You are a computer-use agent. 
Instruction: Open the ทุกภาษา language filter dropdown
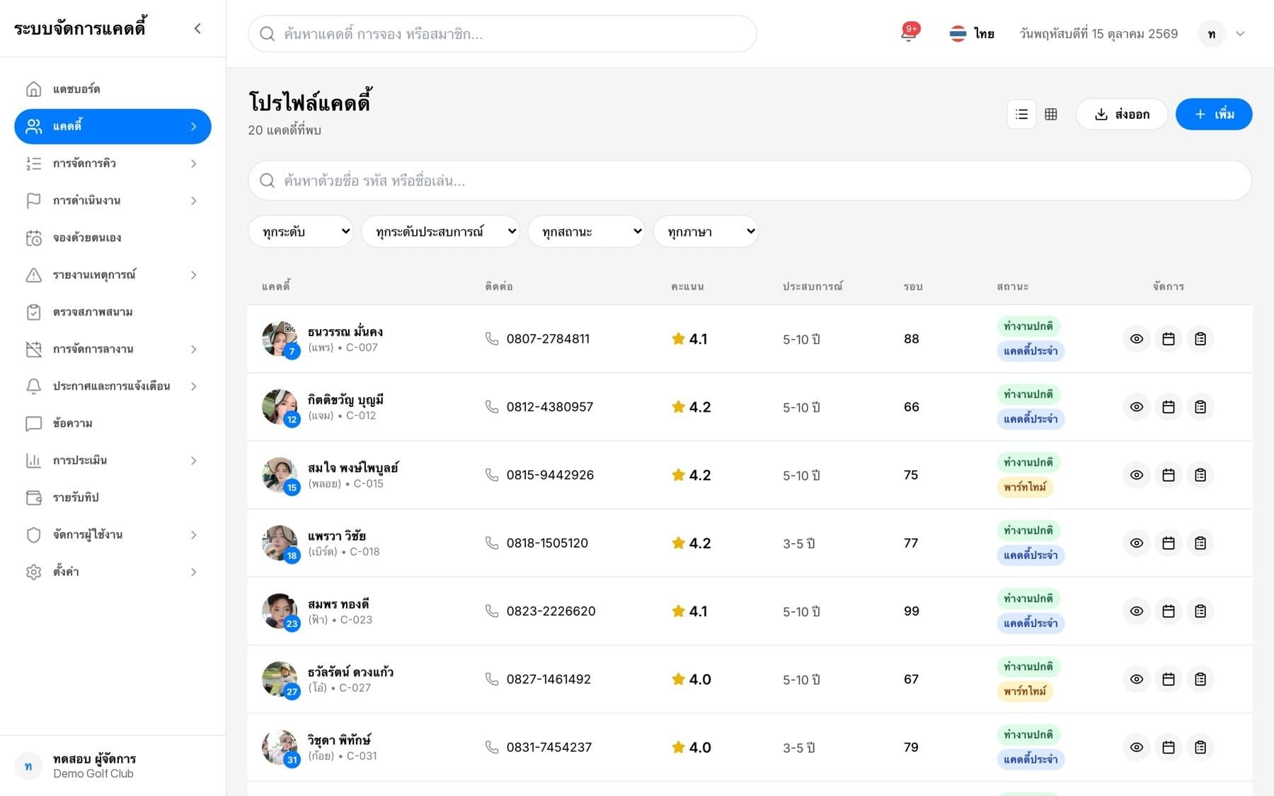(706, 231)
